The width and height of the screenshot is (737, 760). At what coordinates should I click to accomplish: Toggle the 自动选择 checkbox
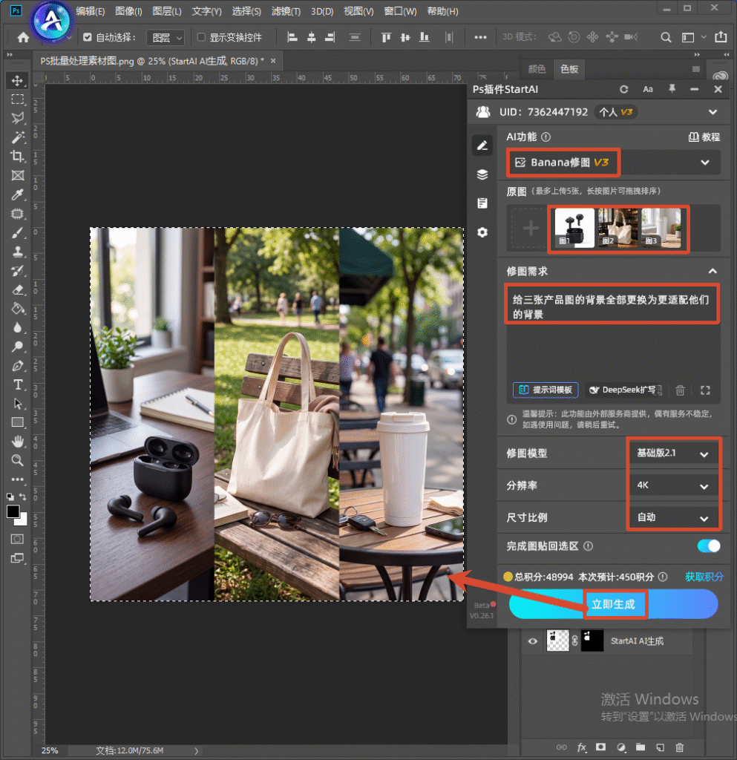[88, 37]
